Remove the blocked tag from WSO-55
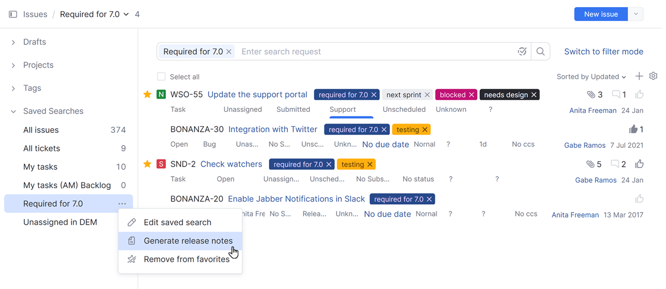The image size is (666, 289). pyautogui.click(x=472, y=95)
